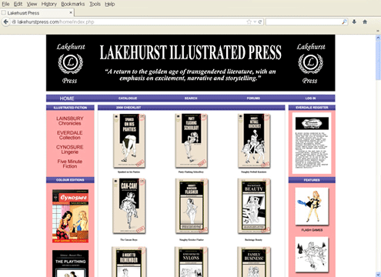Open the Five Minute Fiction link

(x=70, y=164)
